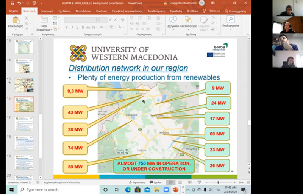Click the Νέα διαφάνεια new slide icon
The image size is (303, 194).
44,20
